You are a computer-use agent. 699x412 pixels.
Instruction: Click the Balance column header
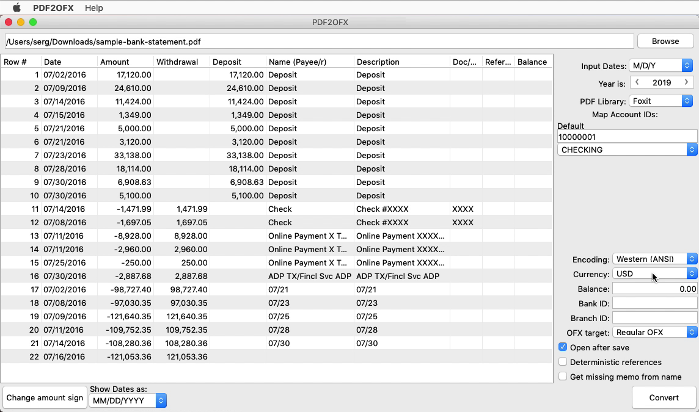pos(533,62)
